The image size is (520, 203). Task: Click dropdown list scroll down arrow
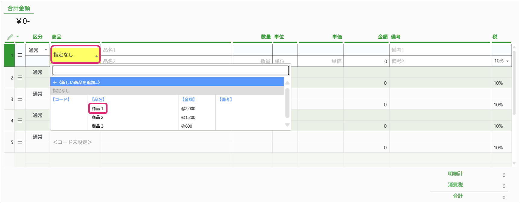point(287,125)
